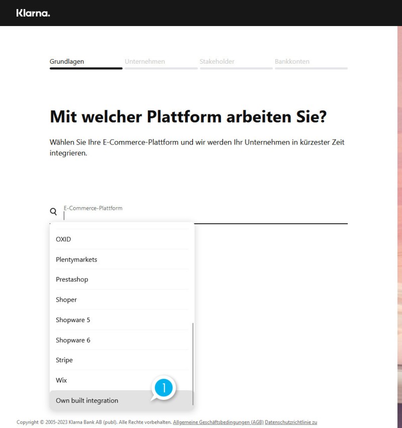Pick Stripe from the dropdown list
The height and width of the screenshot is (428, 402).
pos(64,360)
